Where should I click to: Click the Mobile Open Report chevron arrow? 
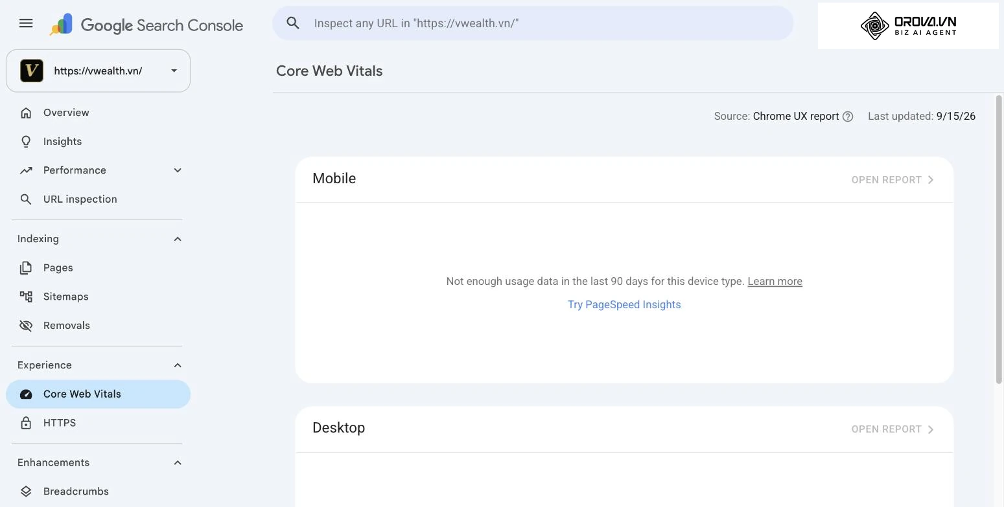931,180
